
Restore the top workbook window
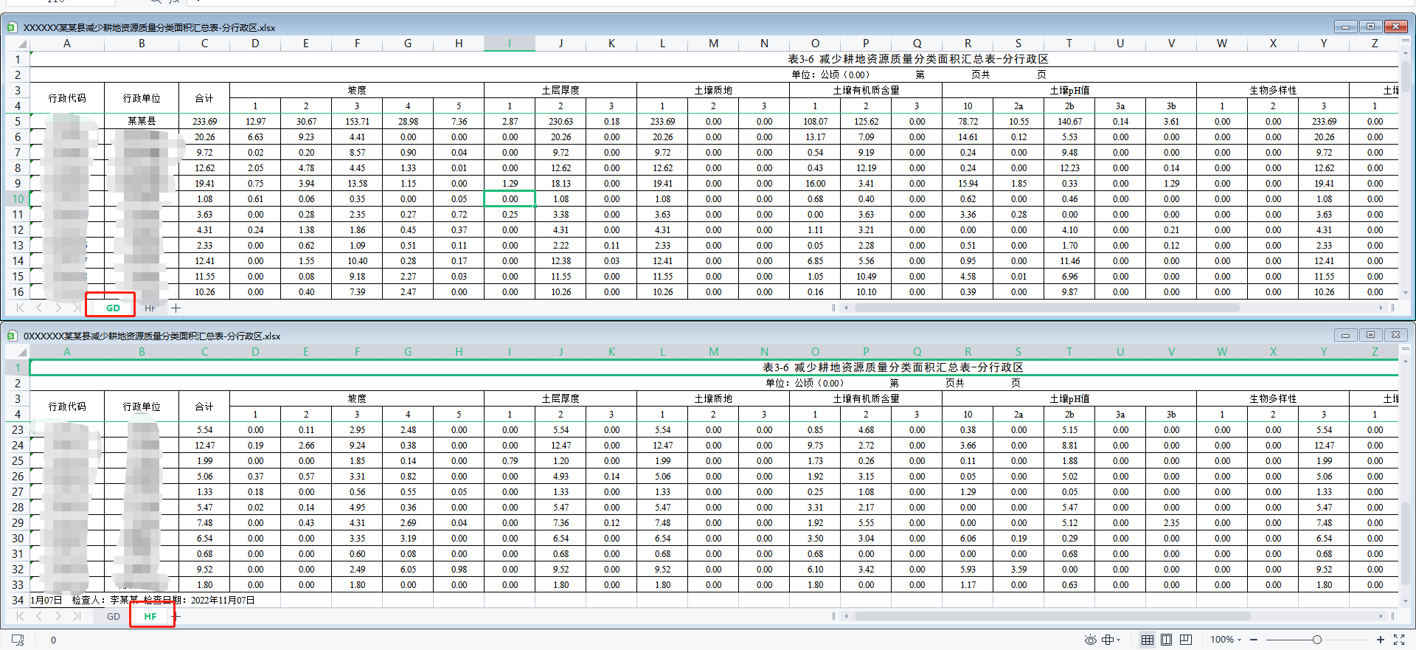click(1370, 27)
